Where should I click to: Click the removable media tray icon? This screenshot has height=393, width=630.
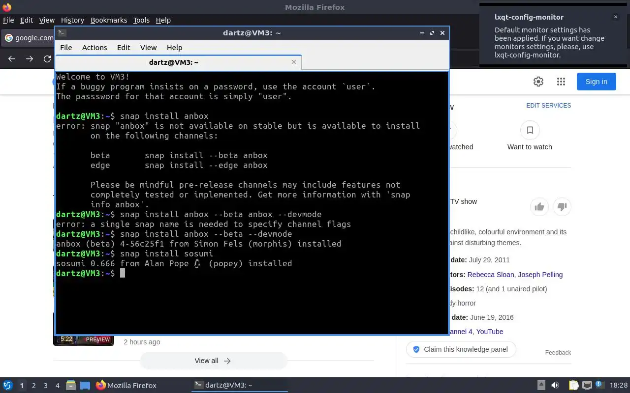click(x=541, y=386)
